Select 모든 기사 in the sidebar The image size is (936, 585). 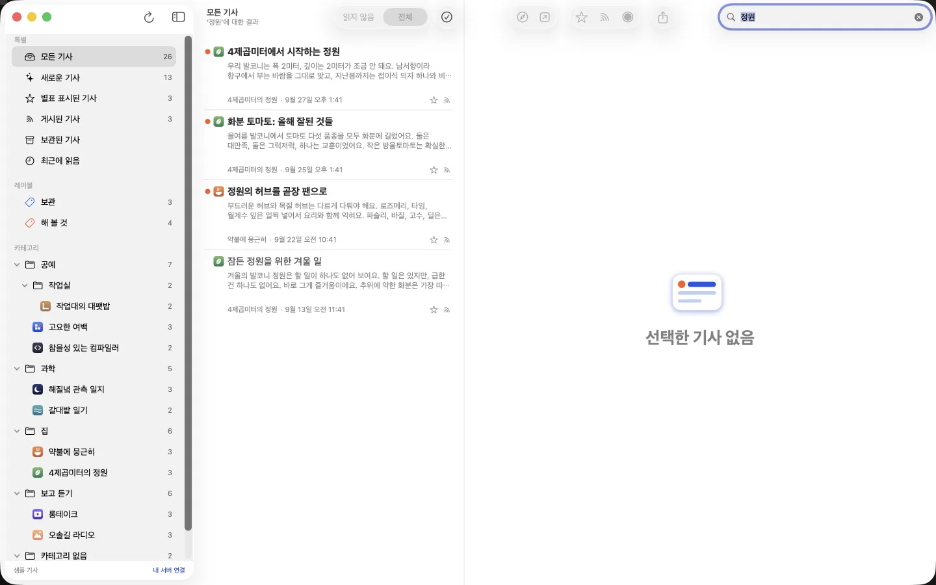[x=94, y=57]
